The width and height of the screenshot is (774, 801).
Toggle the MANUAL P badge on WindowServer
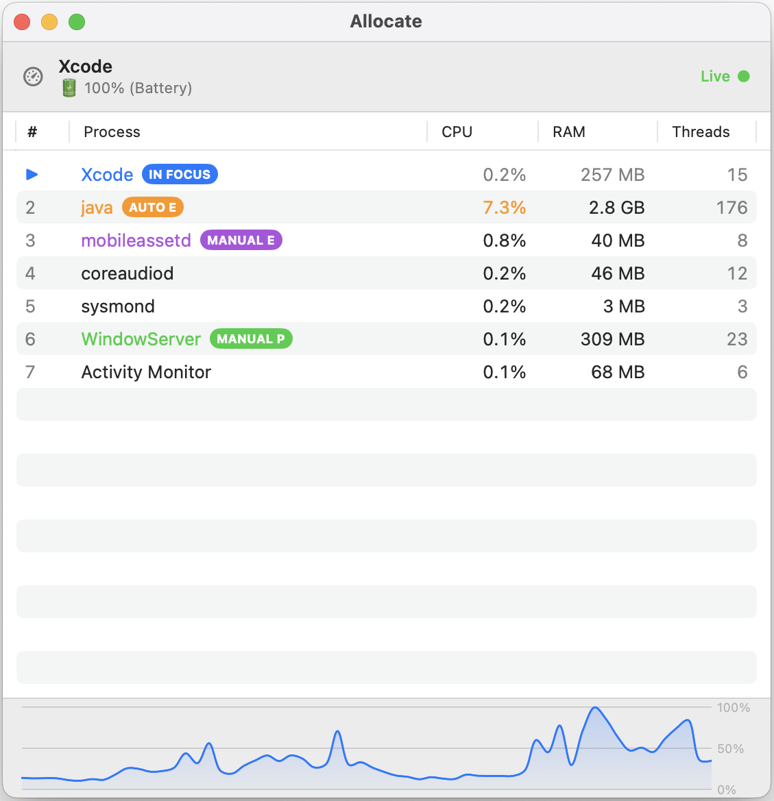[251, 339]
